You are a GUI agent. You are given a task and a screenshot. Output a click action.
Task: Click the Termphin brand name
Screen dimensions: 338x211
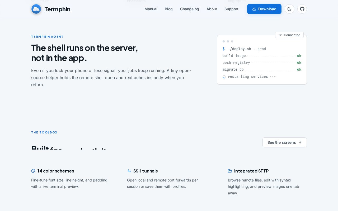(57, 9)
